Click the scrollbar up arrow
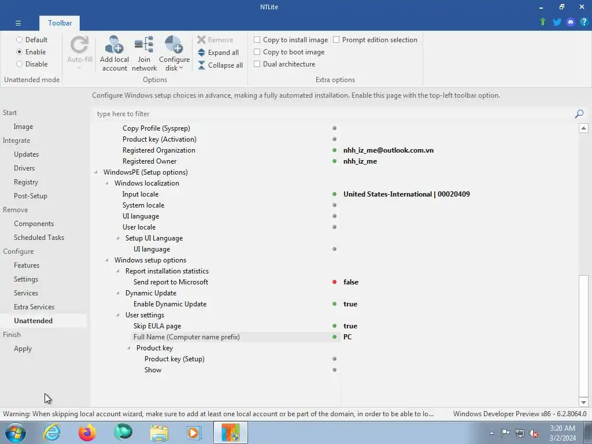 click(583, 128)
